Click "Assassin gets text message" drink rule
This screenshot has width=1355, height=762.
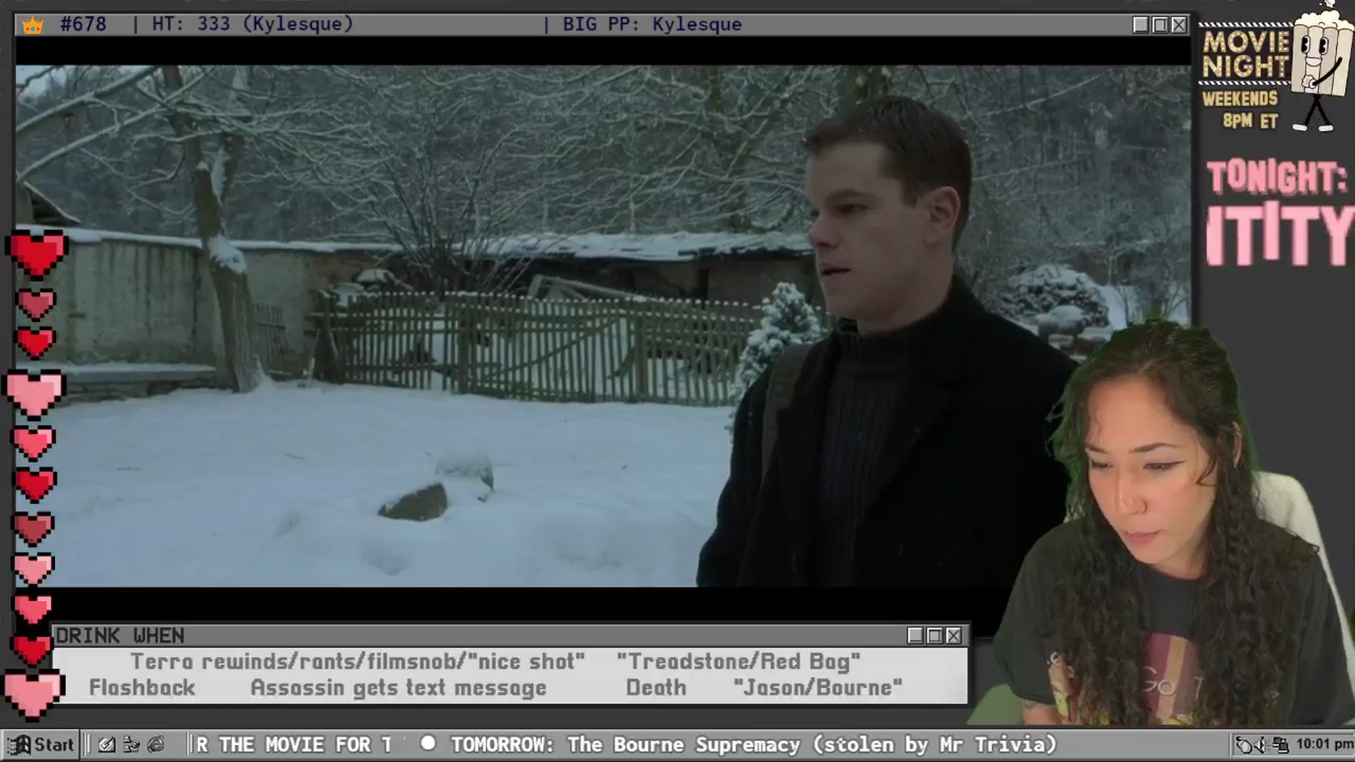pyautogui.click(x=399, y=688)
